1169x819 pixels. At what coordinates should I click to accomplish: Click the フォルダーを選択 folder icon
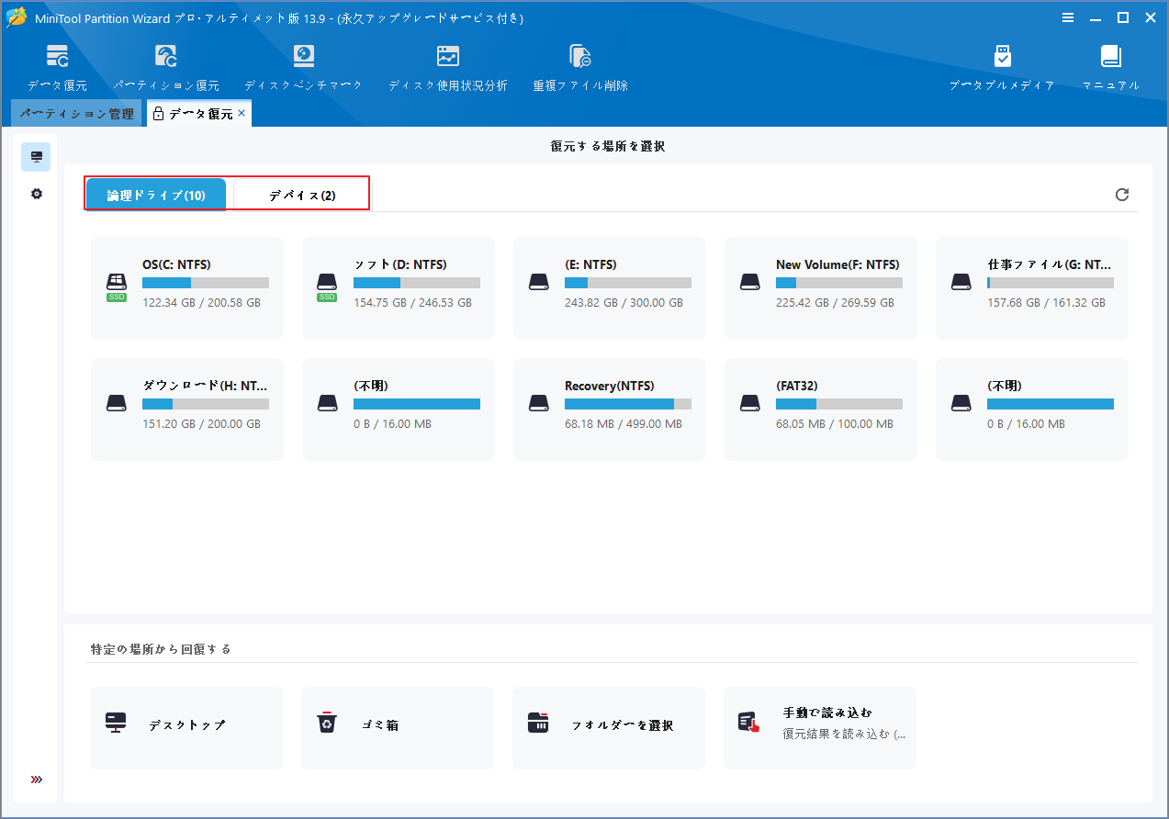click(538, 723)
